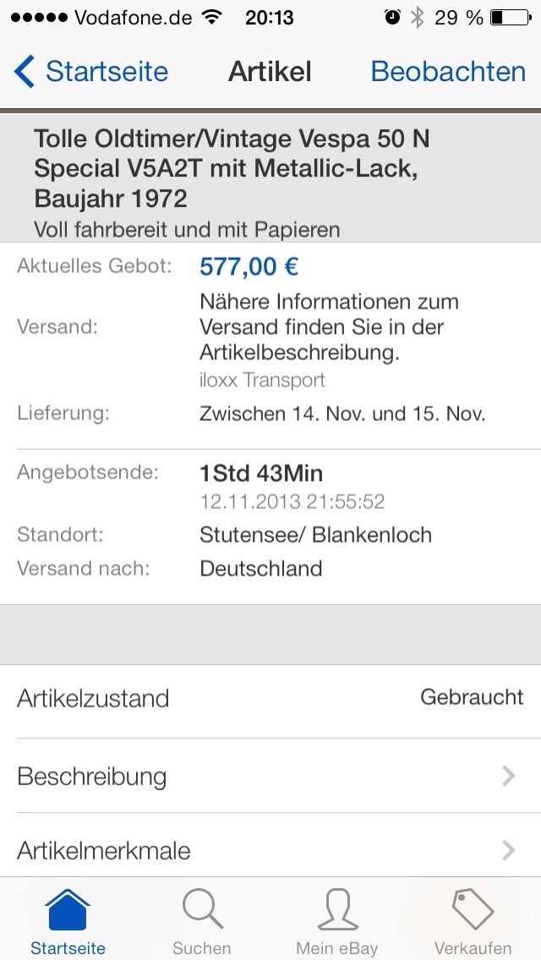Tap the current bid price 577,00 €
The height and width of the screenshot is (960, 541).
[x=249, y=267]
